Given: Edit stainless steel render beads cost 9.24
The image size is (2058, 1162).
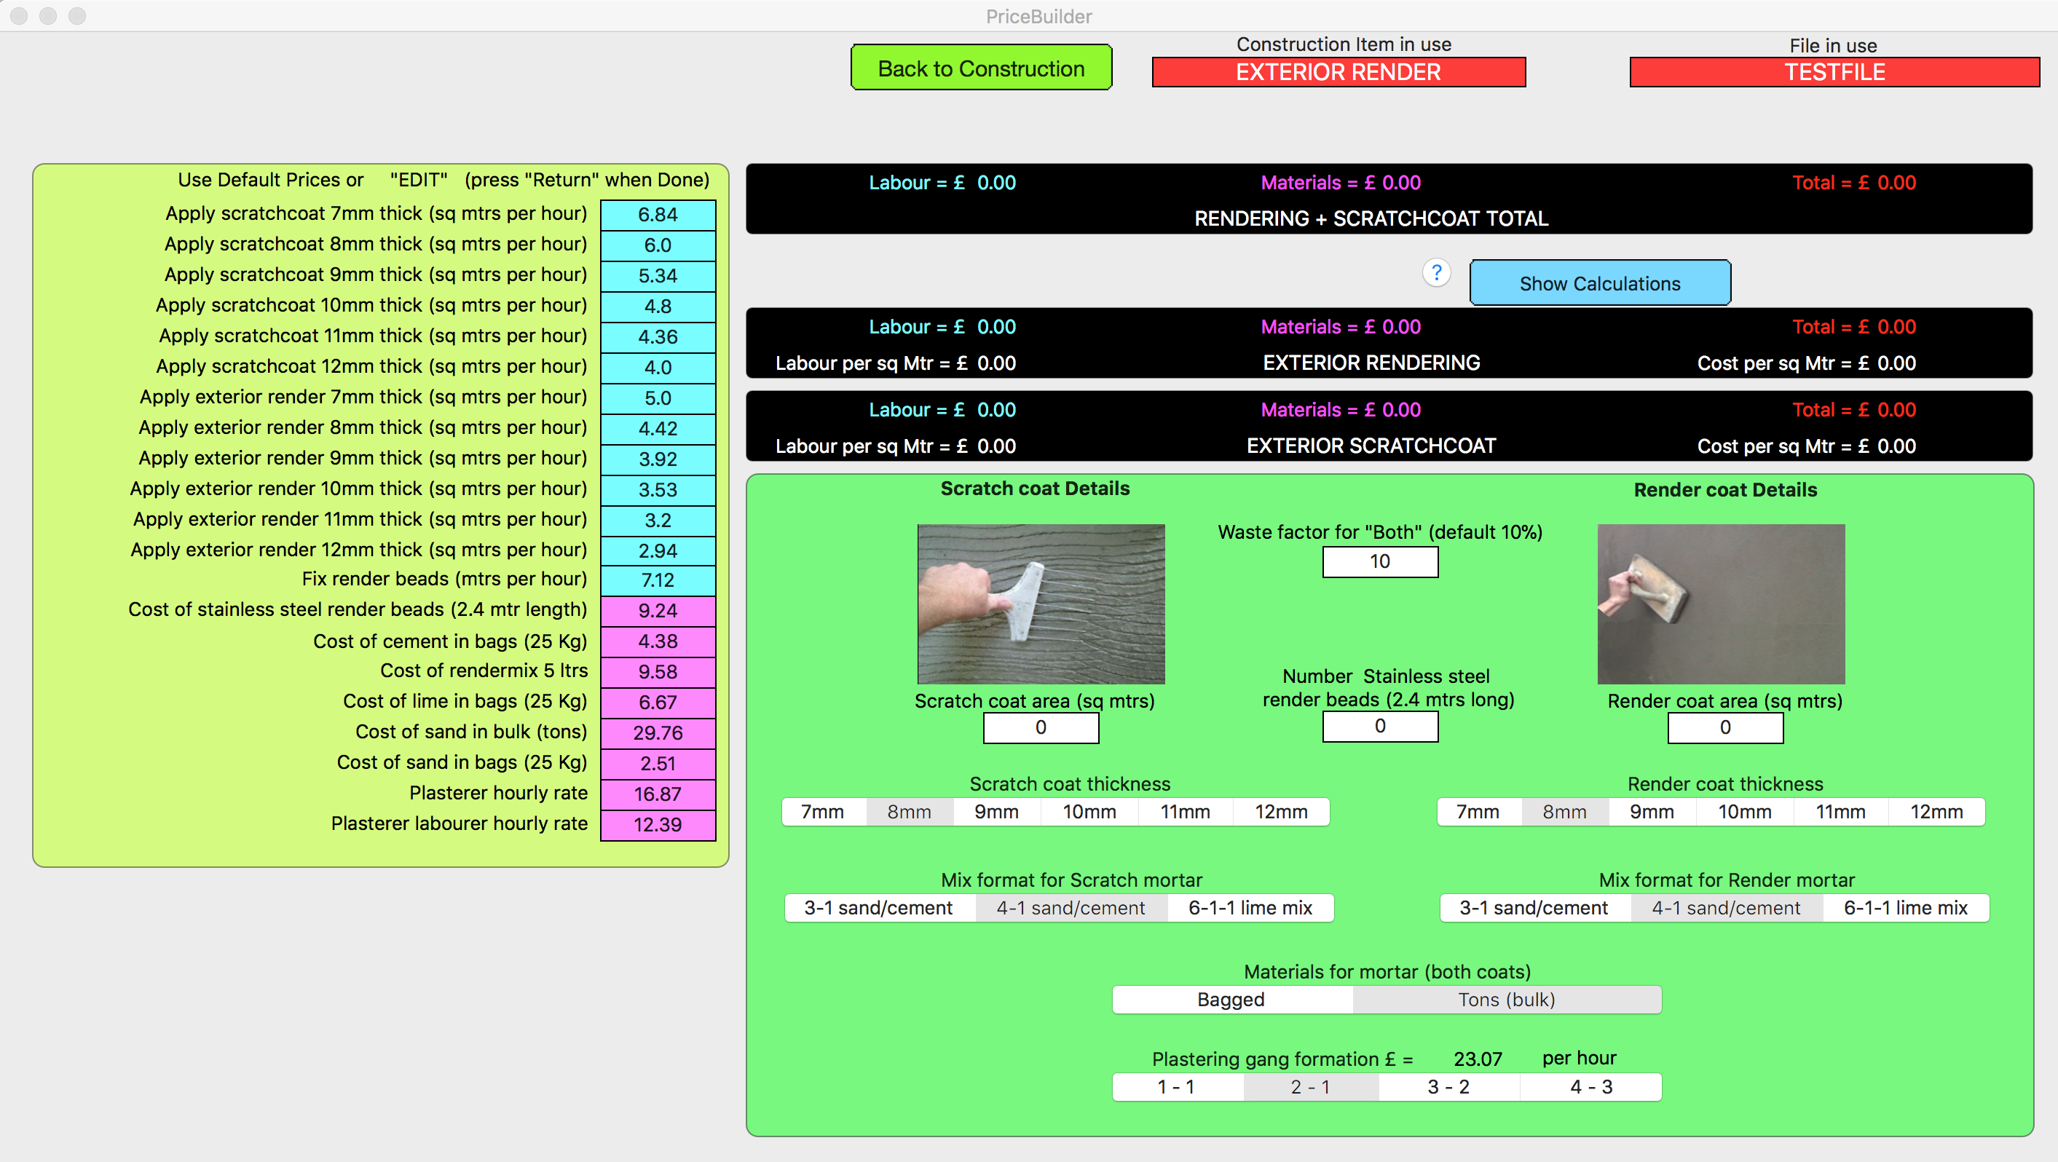Looking at the screenshot, I should click(x=658, y=611).
